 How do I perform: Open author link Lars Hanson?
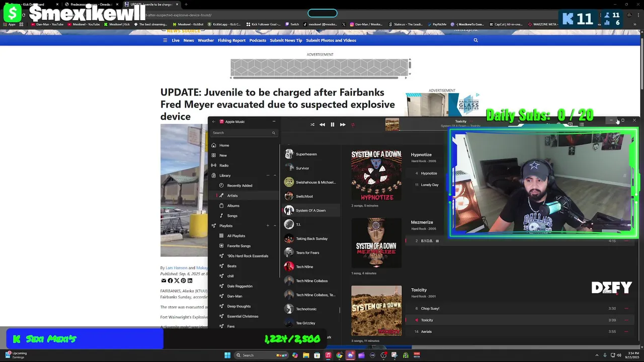(176, 268)
